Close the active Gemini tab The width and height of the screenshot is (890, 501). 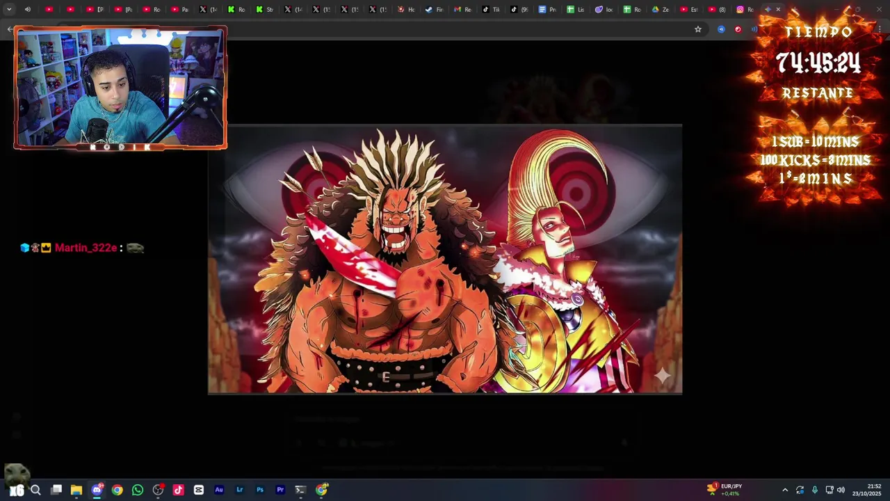778,10
